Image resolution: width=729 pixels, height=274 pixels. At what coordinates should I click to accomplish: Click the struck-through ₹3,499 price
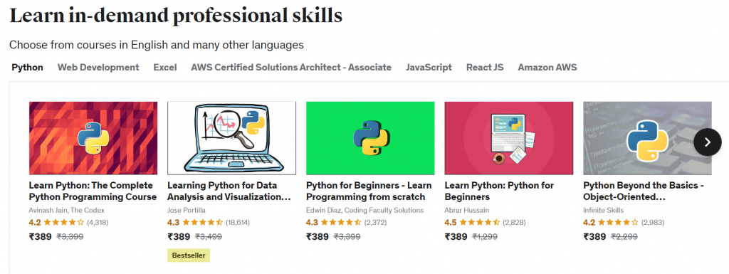tap(209, 237)
